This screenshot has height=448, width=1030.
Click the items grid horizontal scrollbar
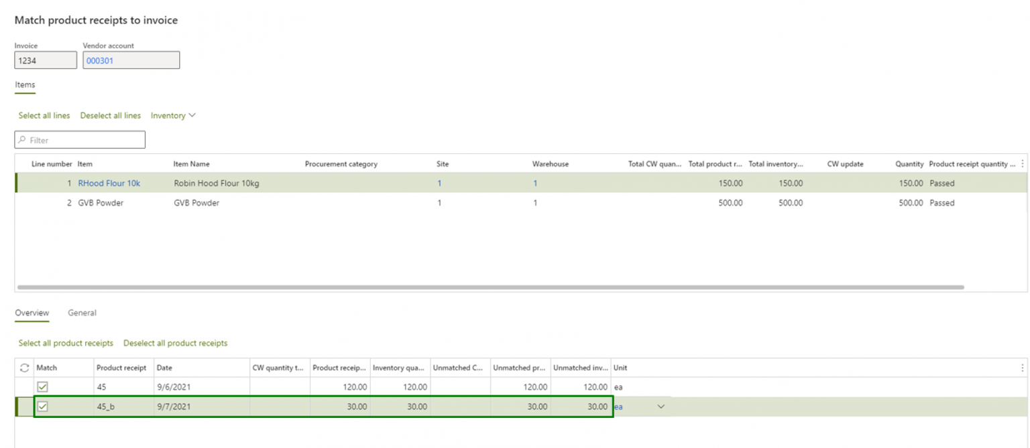(490, 287)
